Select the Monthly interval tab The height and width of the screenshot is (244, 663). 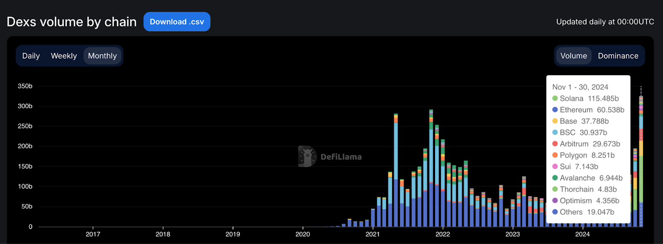102,56
